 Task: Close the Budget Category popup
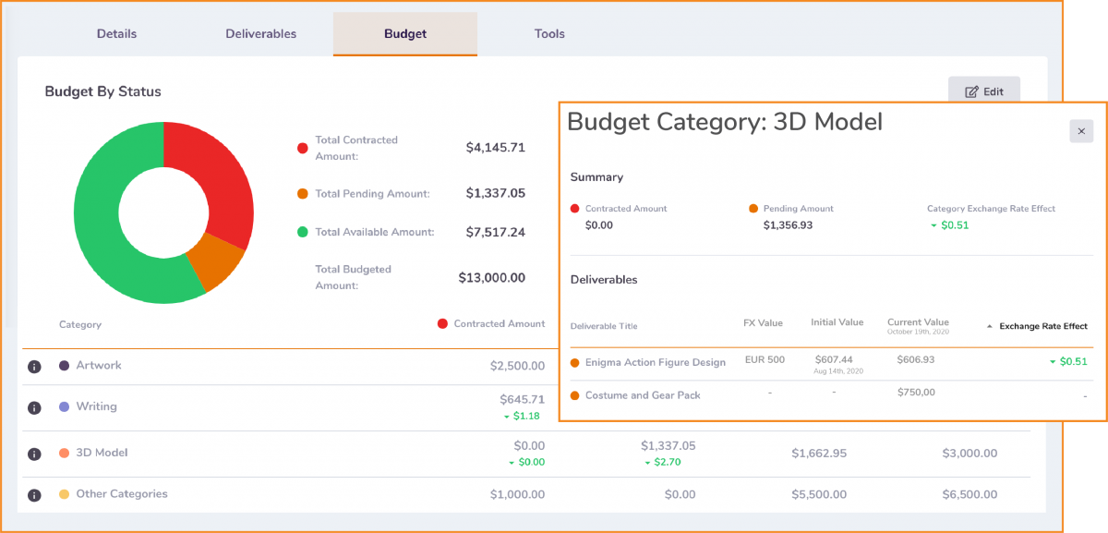click(1081, 131)
